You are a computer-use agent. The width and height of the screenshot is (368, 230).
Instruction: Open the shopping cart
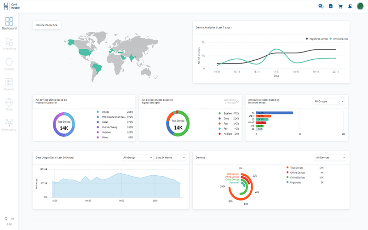click(340, 6)
